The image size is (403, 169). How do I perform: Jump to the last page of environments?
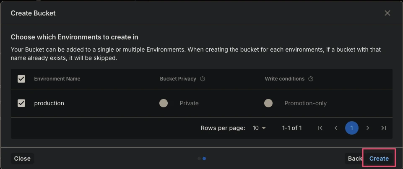(x=383, y=128)
